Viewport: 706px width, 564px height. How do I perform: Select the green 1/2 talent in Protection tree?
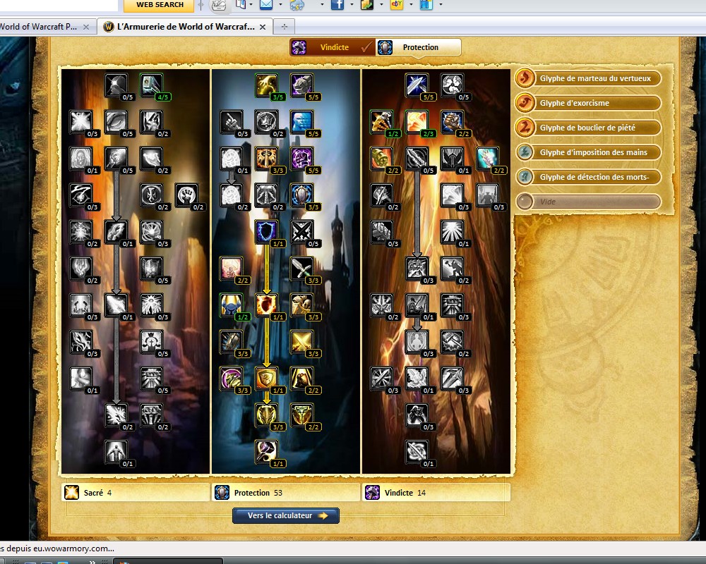click(232, 305)
